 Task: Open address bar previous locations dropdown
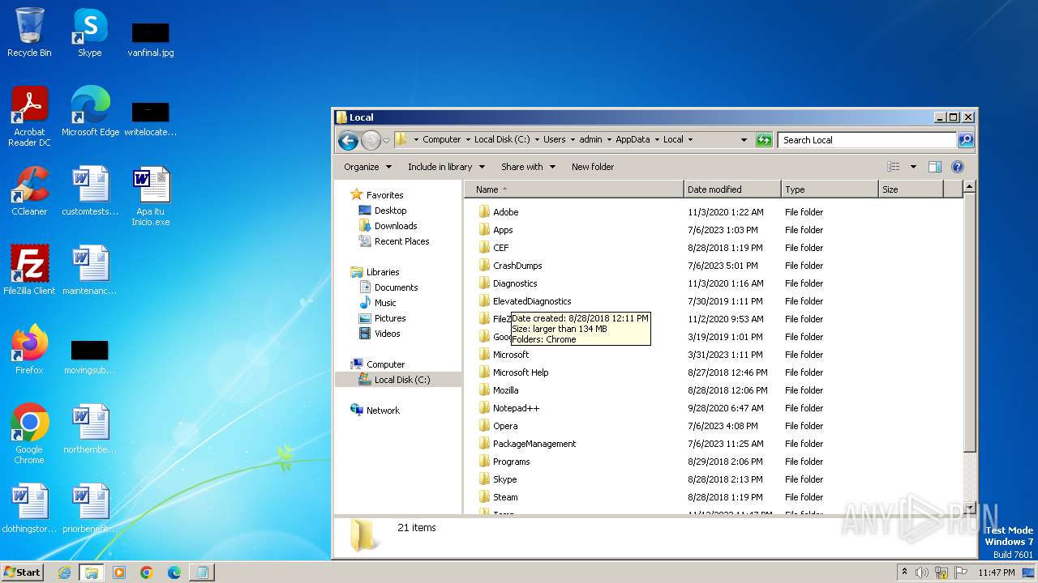(x=744, y=140)
